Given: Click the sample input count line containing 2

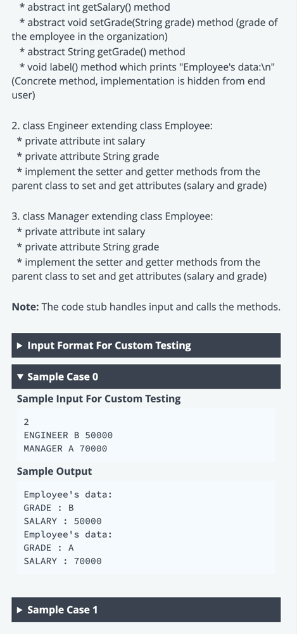Looking at the screenshot, I should point(26,422).
